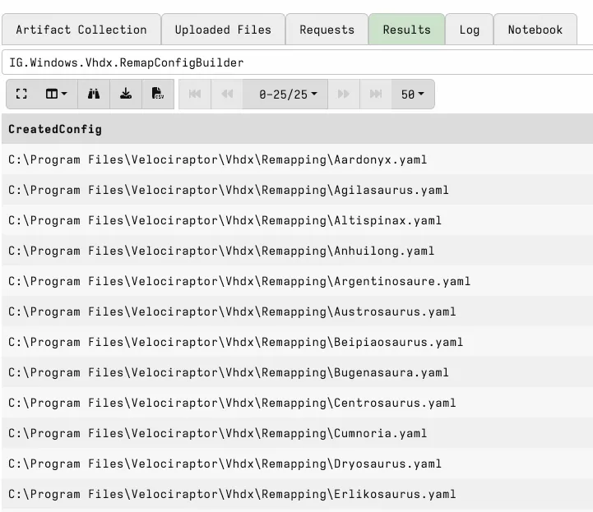Go to next page of results
Image resolution: width=593 pixels, height=512 pixels.
point(344,95)
